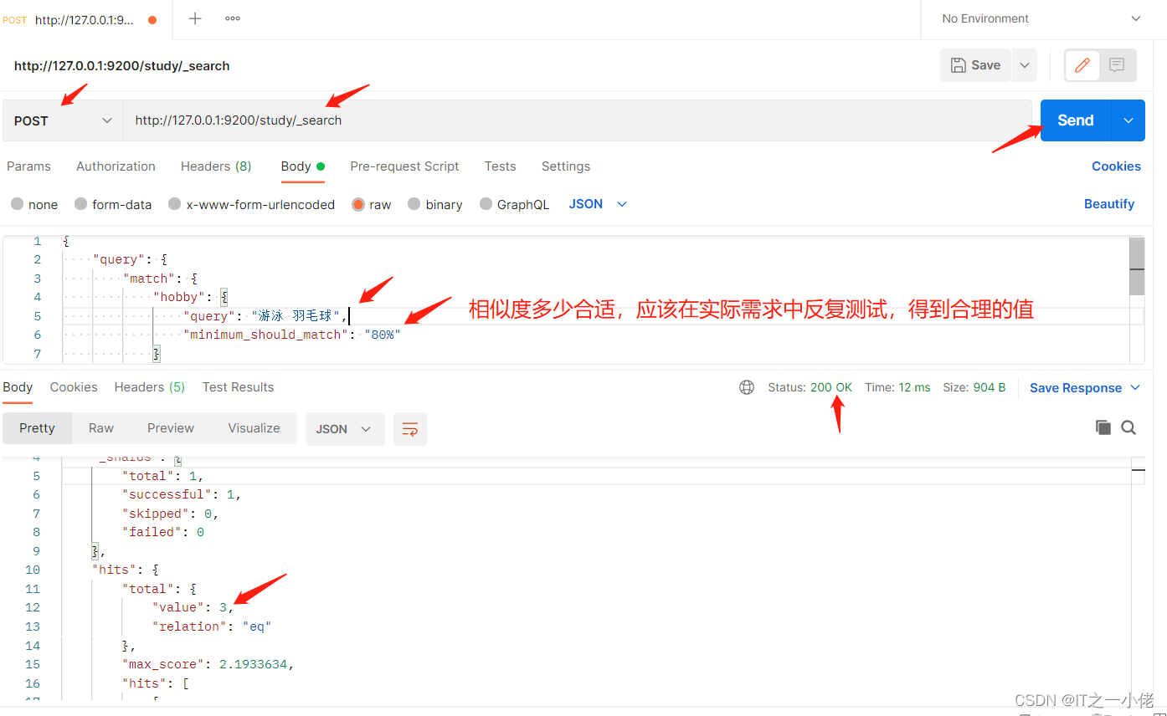Expand the Save Response dropdown arrow
The height and width of the screenshot is (716, 1167).
[x=1136, y=388]
